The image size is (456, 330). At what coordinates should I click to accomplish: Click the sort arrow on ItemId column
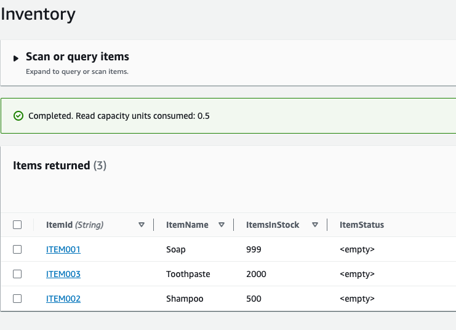point(142,225)
